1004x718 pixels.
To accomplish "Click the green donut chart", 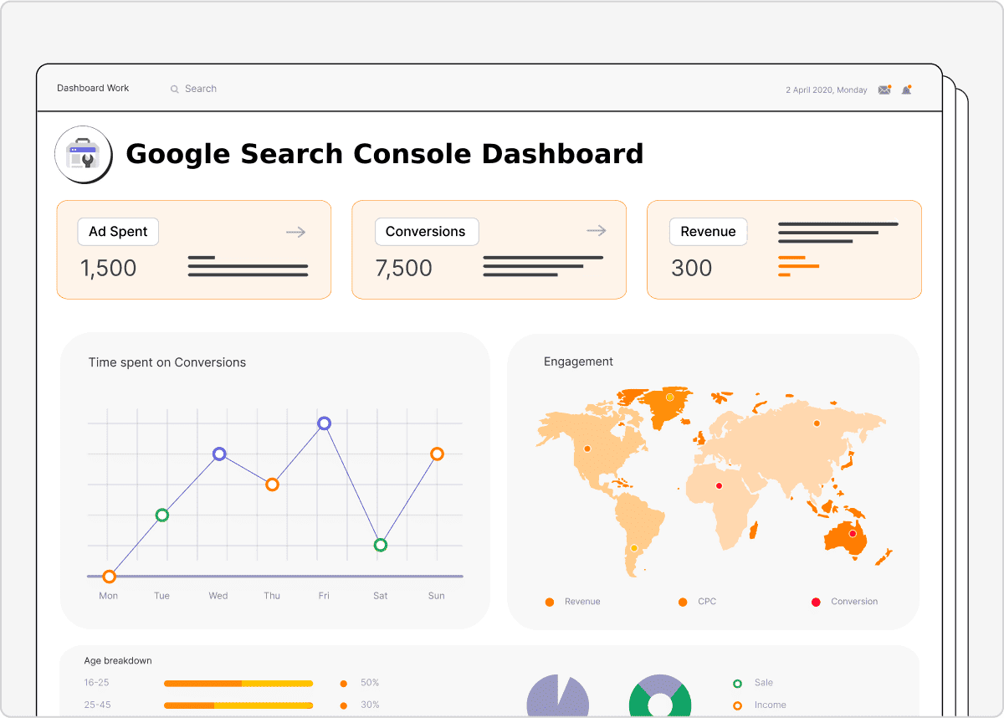I will 660,696.
